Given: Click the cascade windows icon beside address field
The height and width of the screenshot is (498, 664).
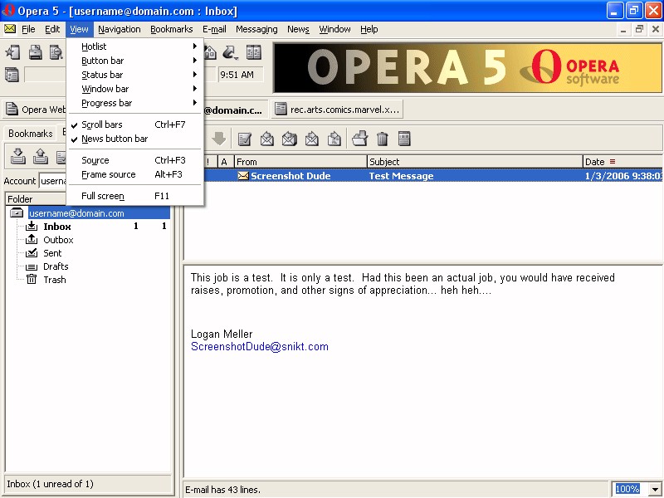Looking at the screenshot, I should coord(12,75).
